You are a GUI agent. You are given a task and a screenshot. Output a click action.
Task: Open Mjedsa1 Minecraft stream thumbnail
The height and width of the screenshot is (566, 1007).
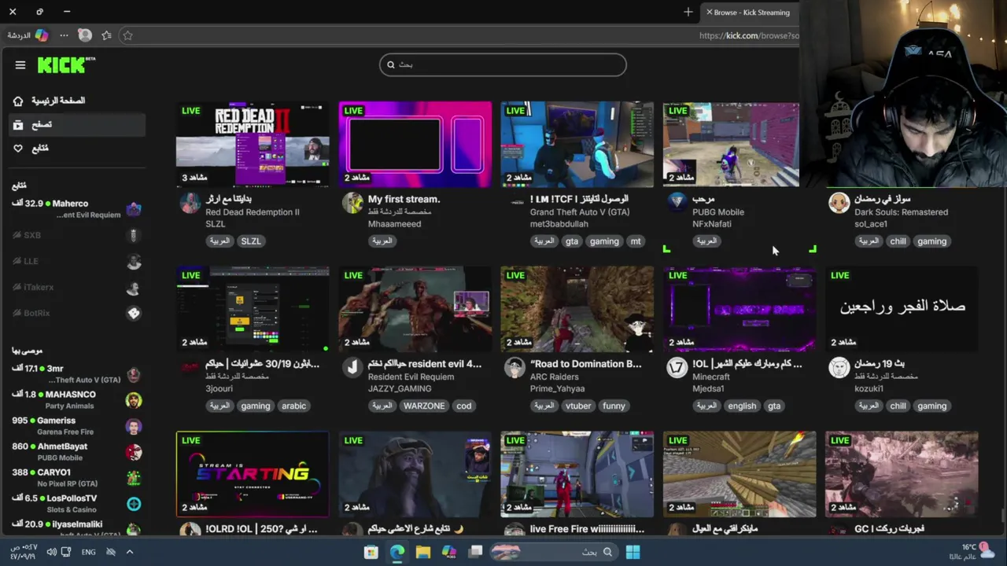(x=740, y=310)
